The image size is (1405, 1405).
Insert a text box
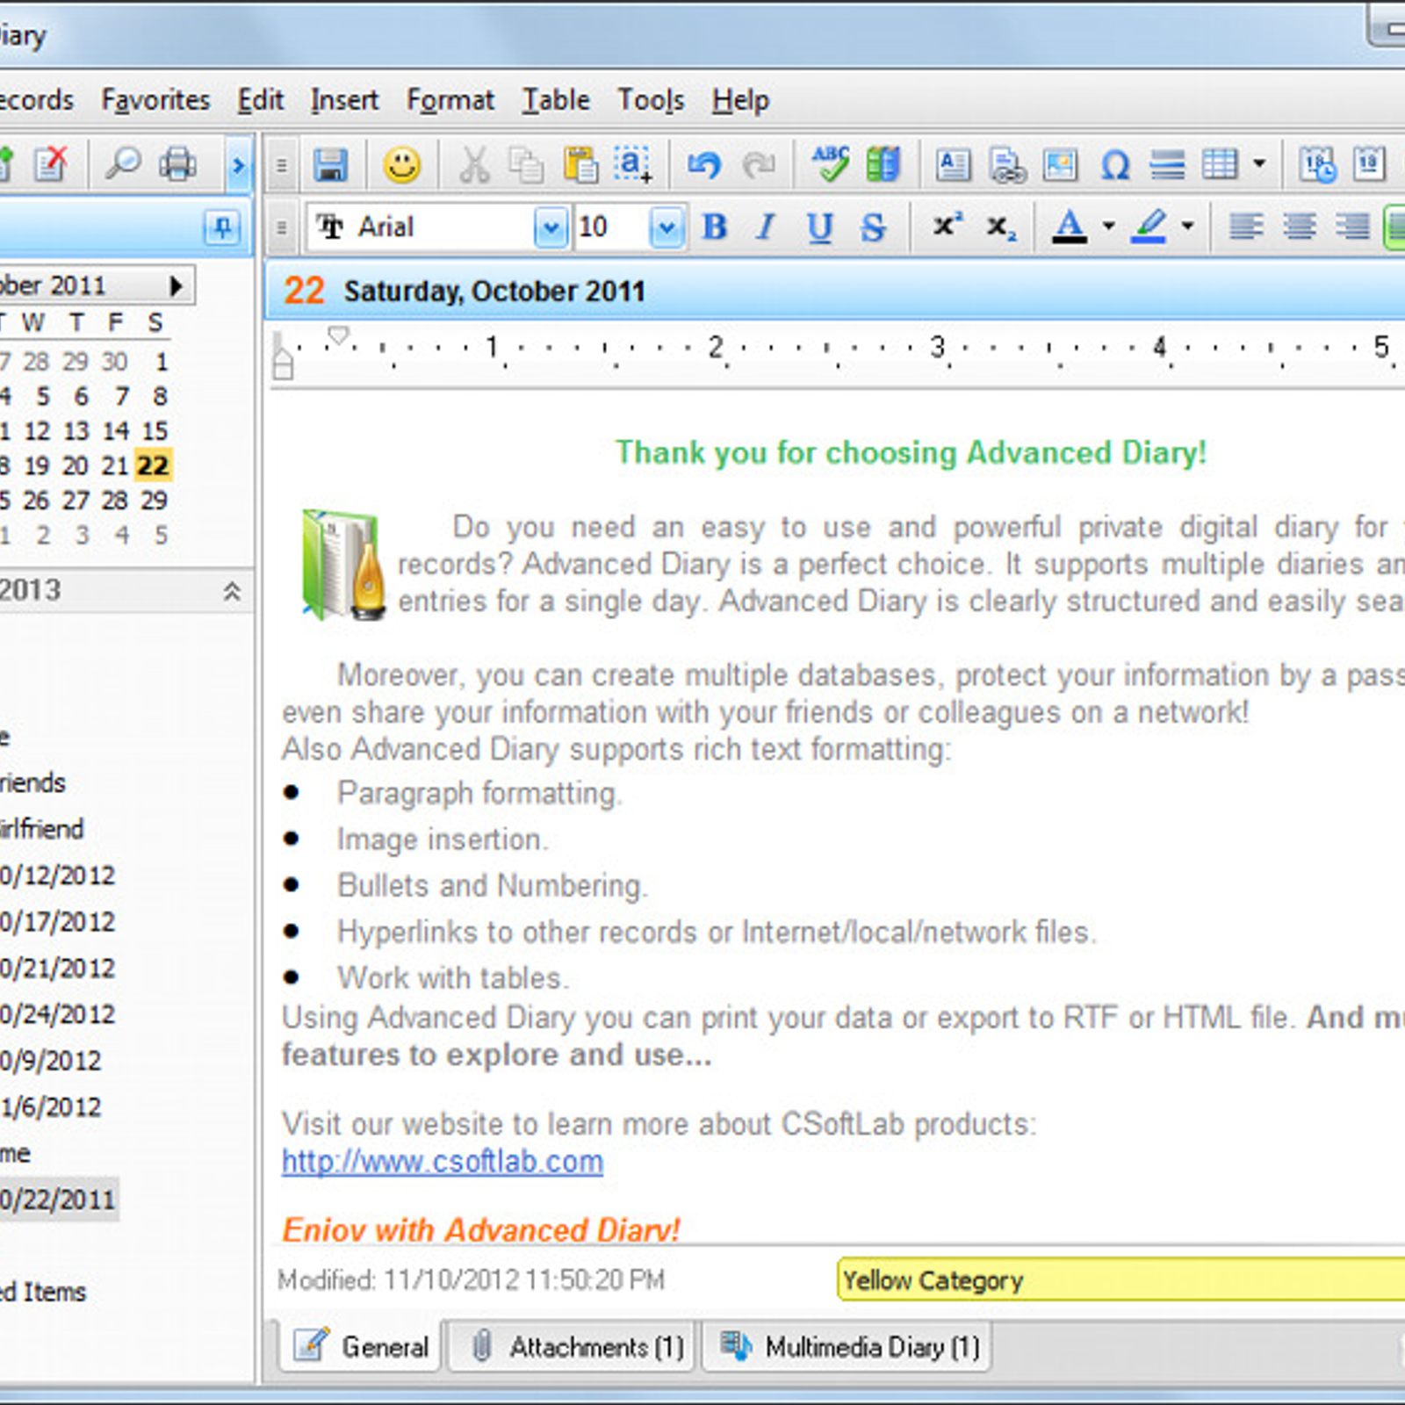click(954, 164)
